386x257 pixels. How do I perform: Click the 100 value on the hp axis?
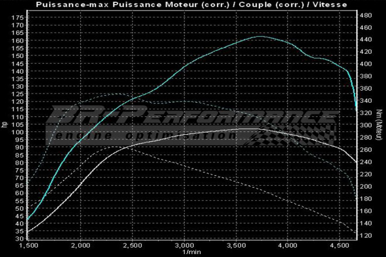tap(17, 132)
